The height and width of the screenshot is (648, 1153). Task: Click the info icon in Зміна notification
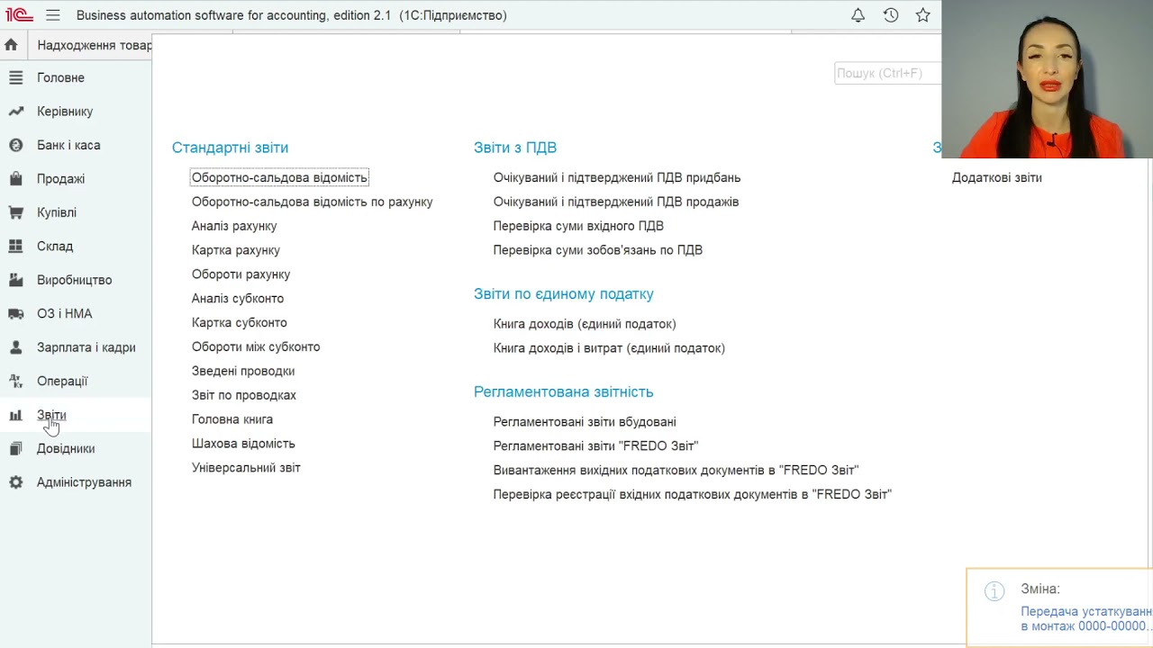994,591
